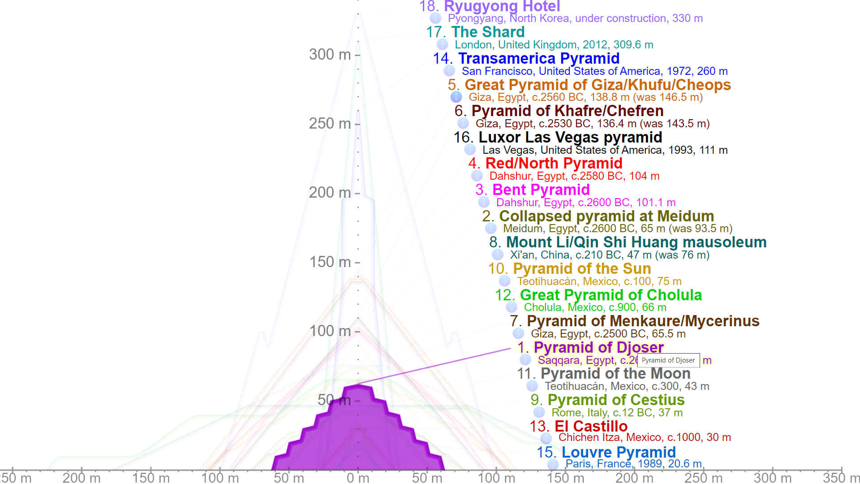This screenshot has height=484, width=860.
Task: Click 'Xi'an, China, c.210 BC, 47 m' text
Action: [x=581, y=255]
